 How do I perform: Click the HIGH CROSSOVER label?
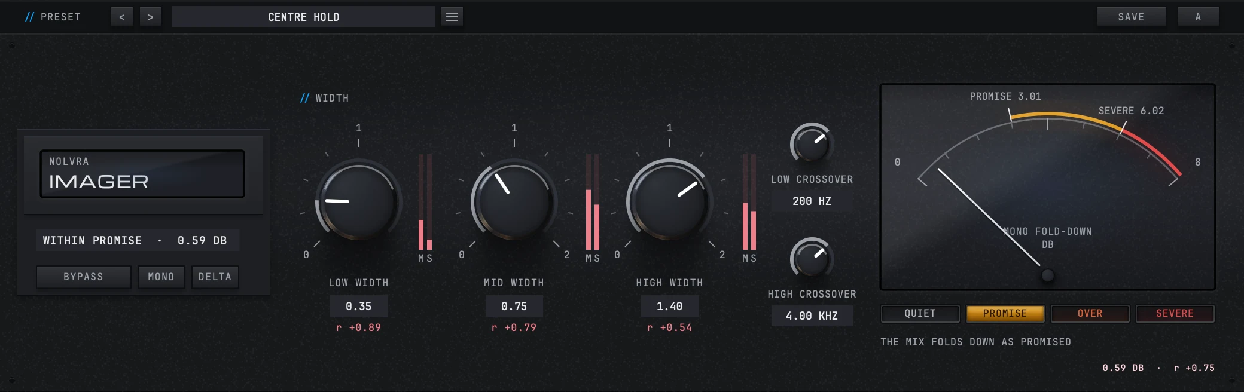(x=812, y=294)
